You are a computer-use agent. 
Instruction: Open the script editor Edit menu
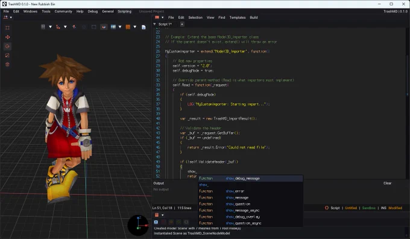pos(181,18)
